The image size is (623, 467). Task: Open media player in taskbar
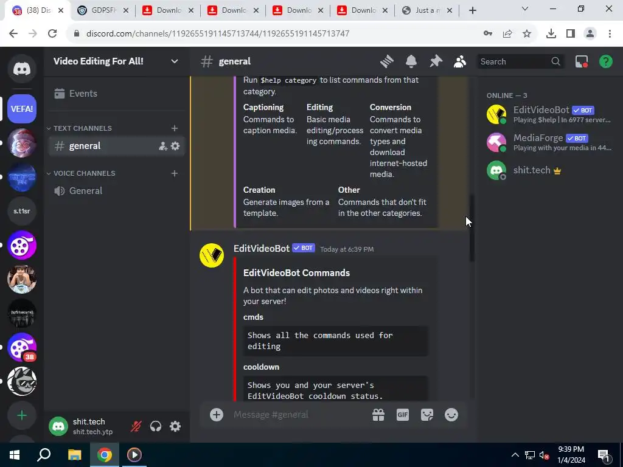134,455
